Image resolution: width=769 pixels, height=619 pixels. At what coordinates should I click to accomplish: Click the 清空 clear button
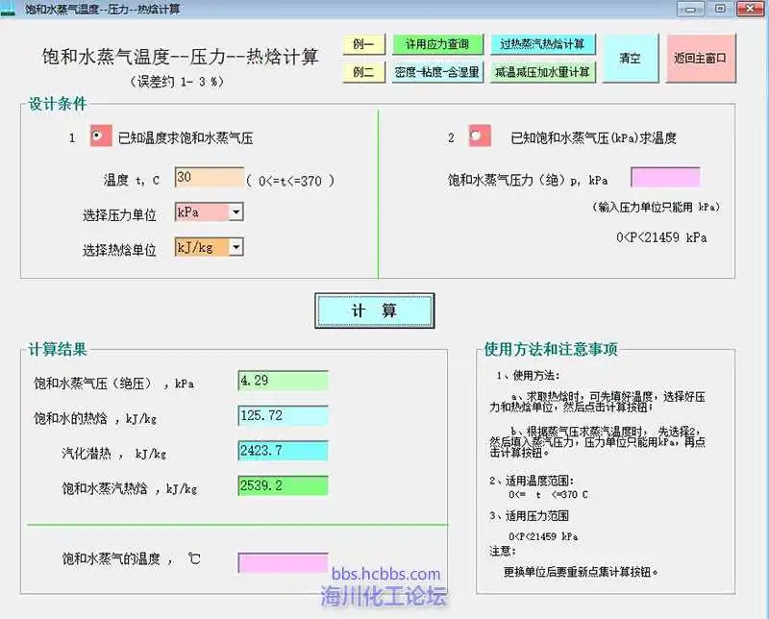pos(631,59)
